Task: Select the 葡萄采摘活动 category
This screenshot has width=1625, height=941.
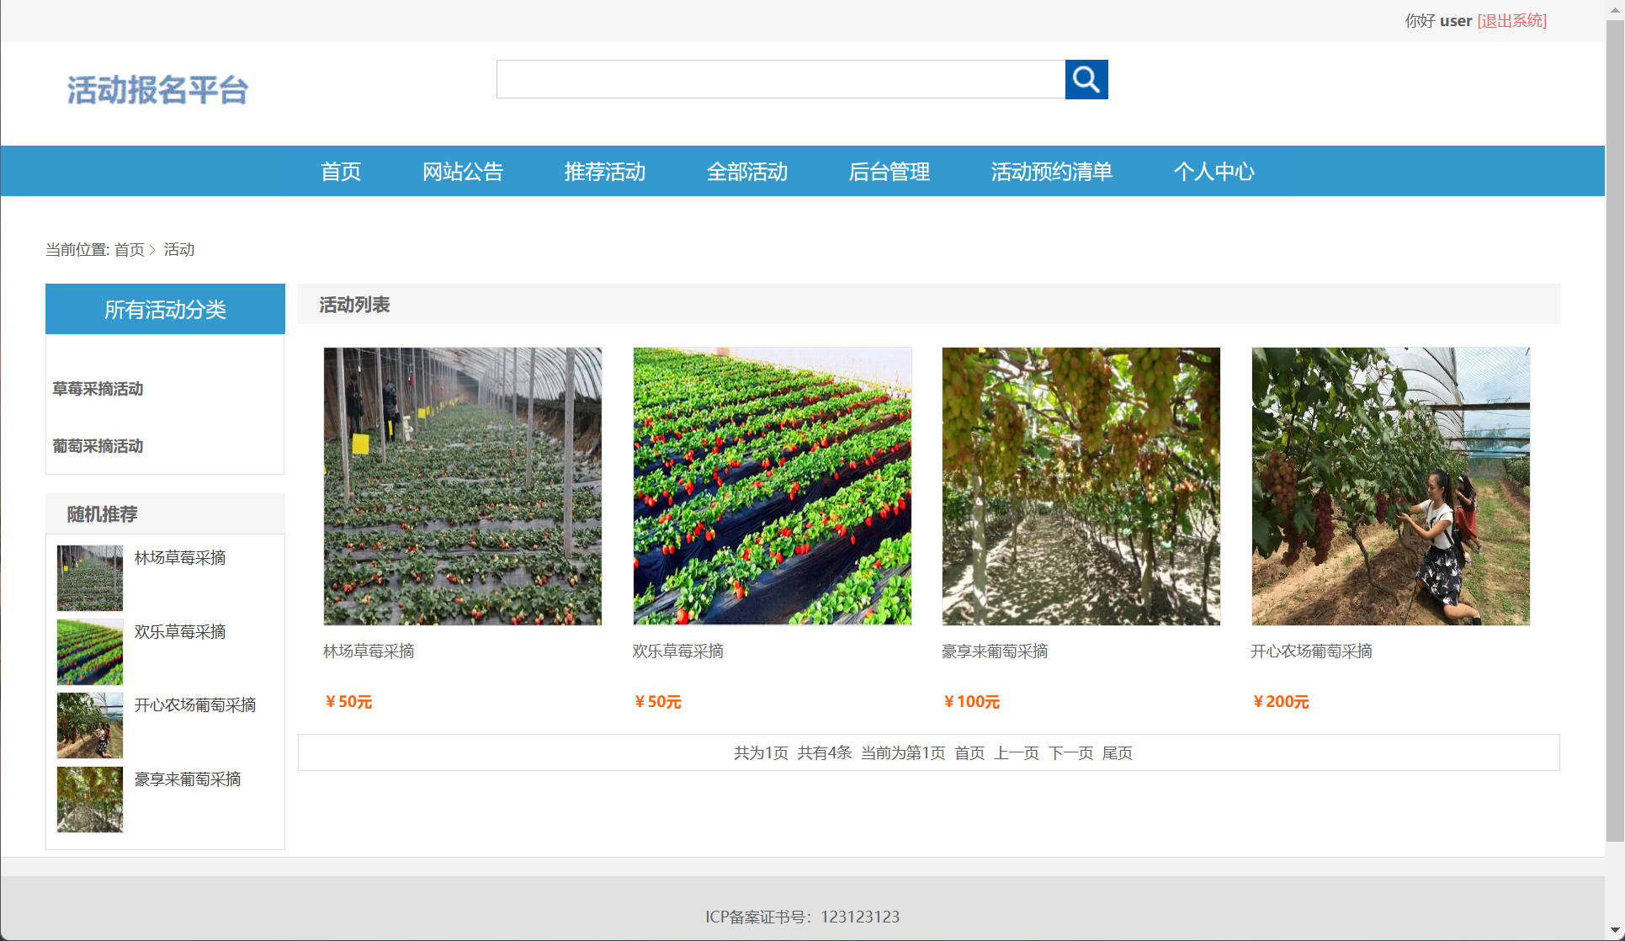Action: (x=97, y=446)
